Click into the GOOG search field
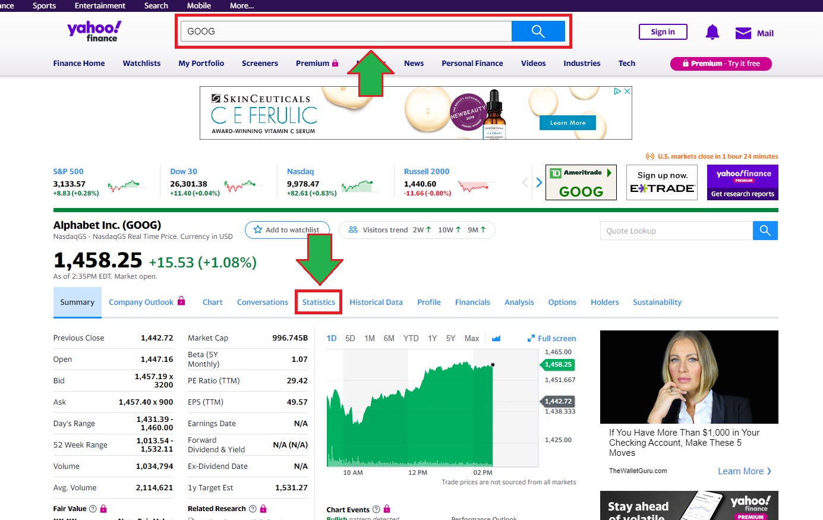The width and height of the screenshot is (823, 520). [x=346, y=31]
